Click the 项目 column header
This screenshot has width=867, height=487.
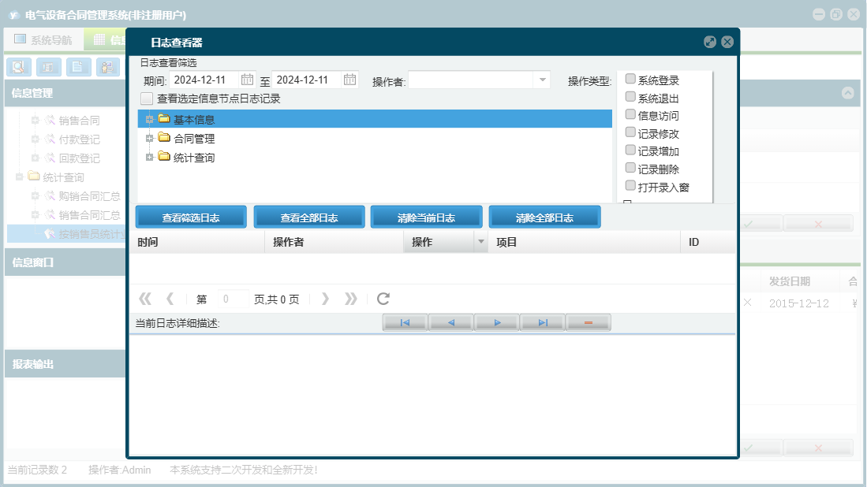coord(584,242)
